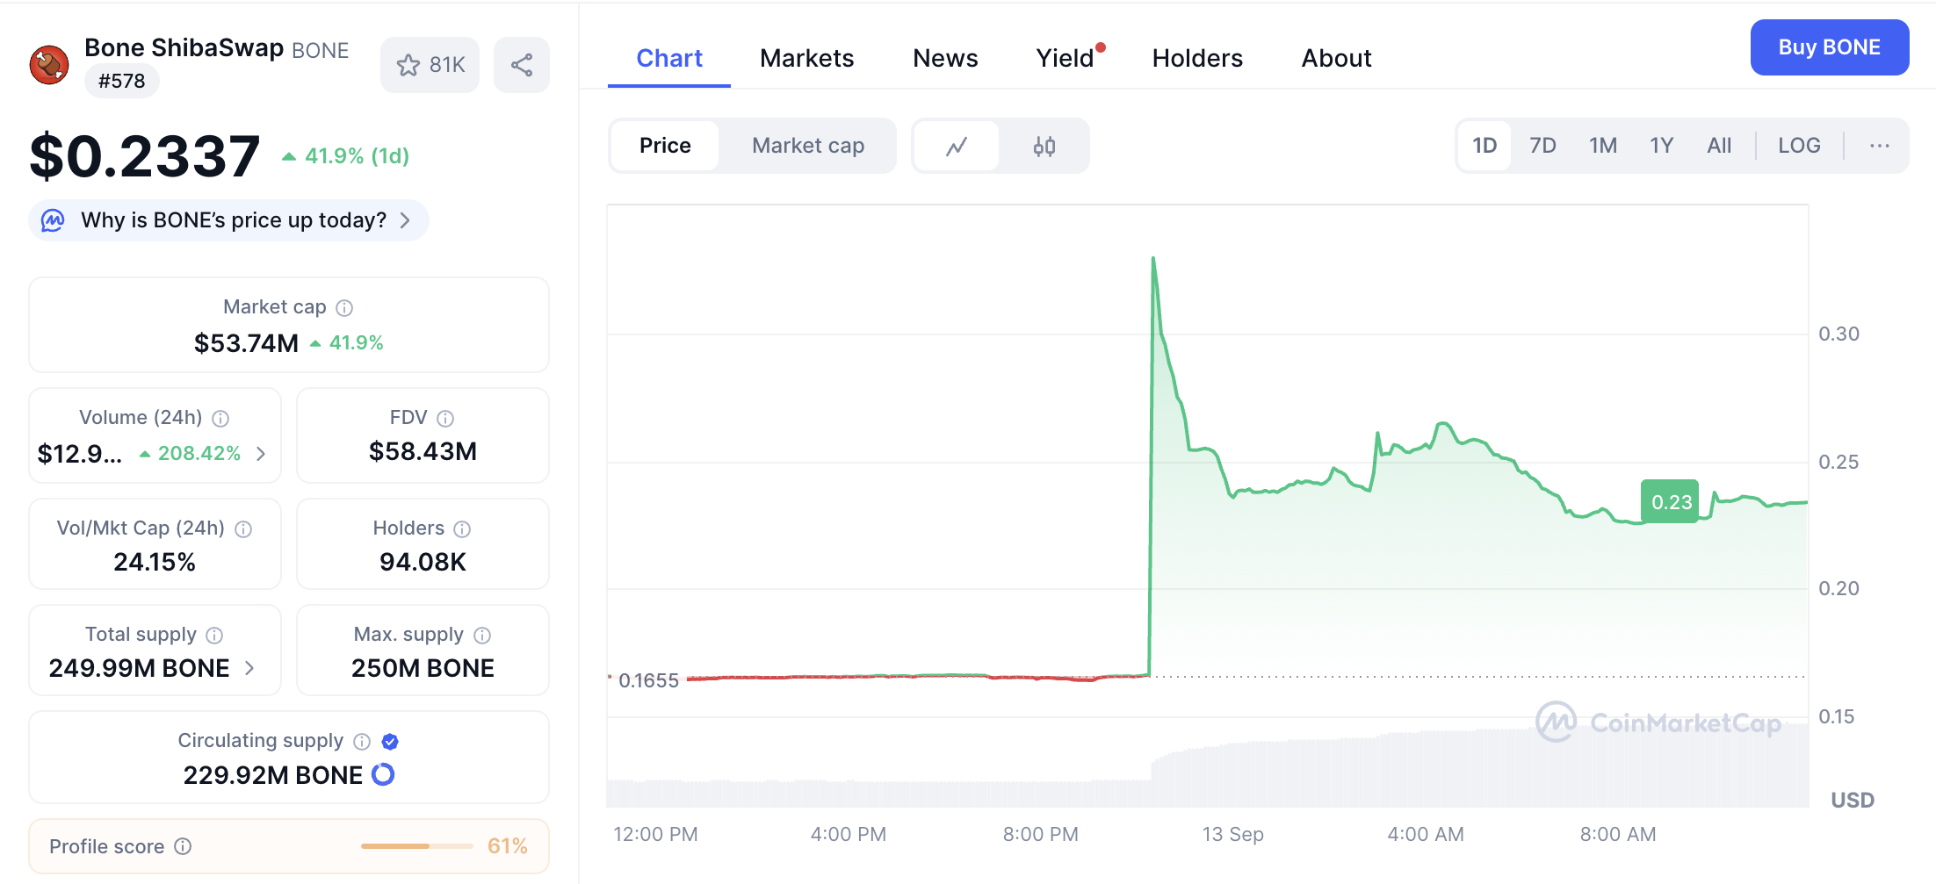Open the Holders tab
The height and width of the screenshot is (884, 1936).
point(1197,58)
